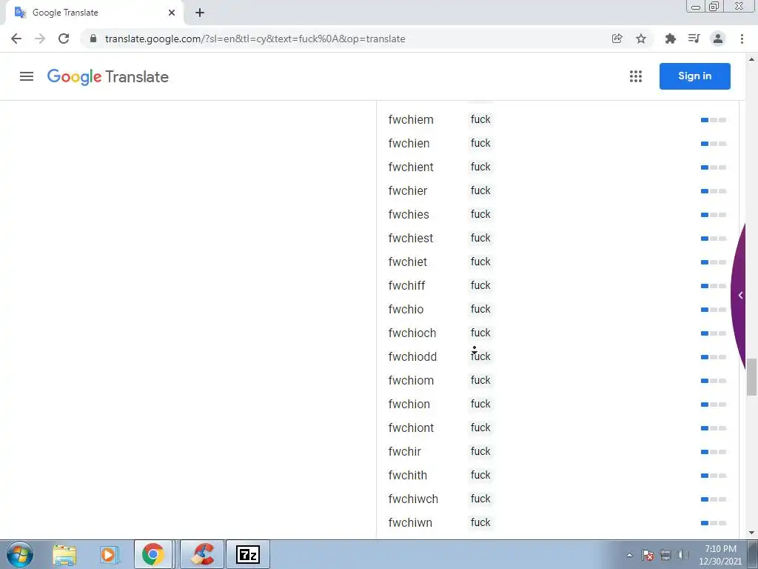Open the Extensions puzzle icon
The width and height of the screenshot is (758, 569).
click(670, 39)
